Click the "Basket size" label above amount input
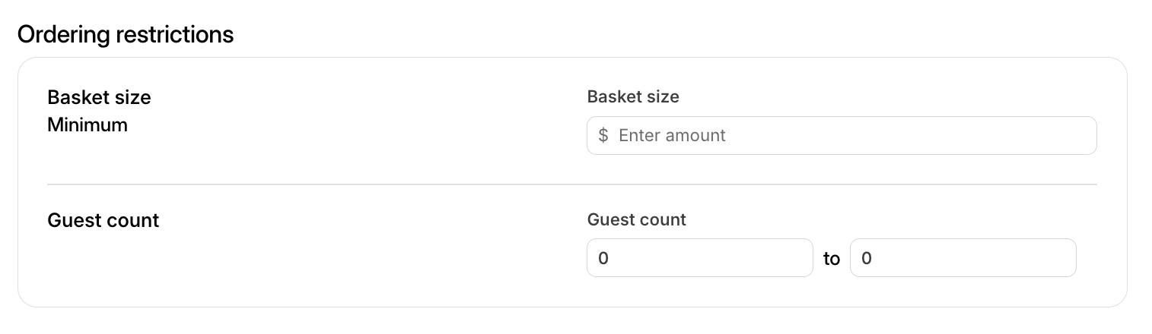The image size is (1152, 334). [633, 96]
